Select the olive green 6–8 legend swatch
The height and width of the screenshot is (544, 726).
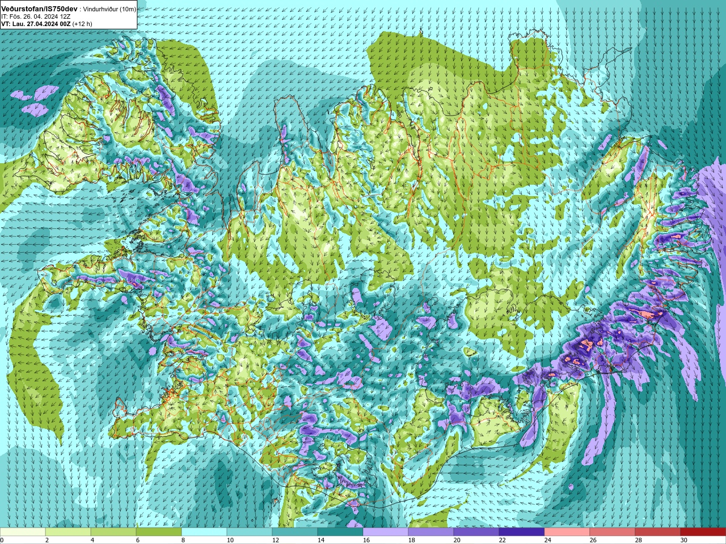[x=159, y=532]
